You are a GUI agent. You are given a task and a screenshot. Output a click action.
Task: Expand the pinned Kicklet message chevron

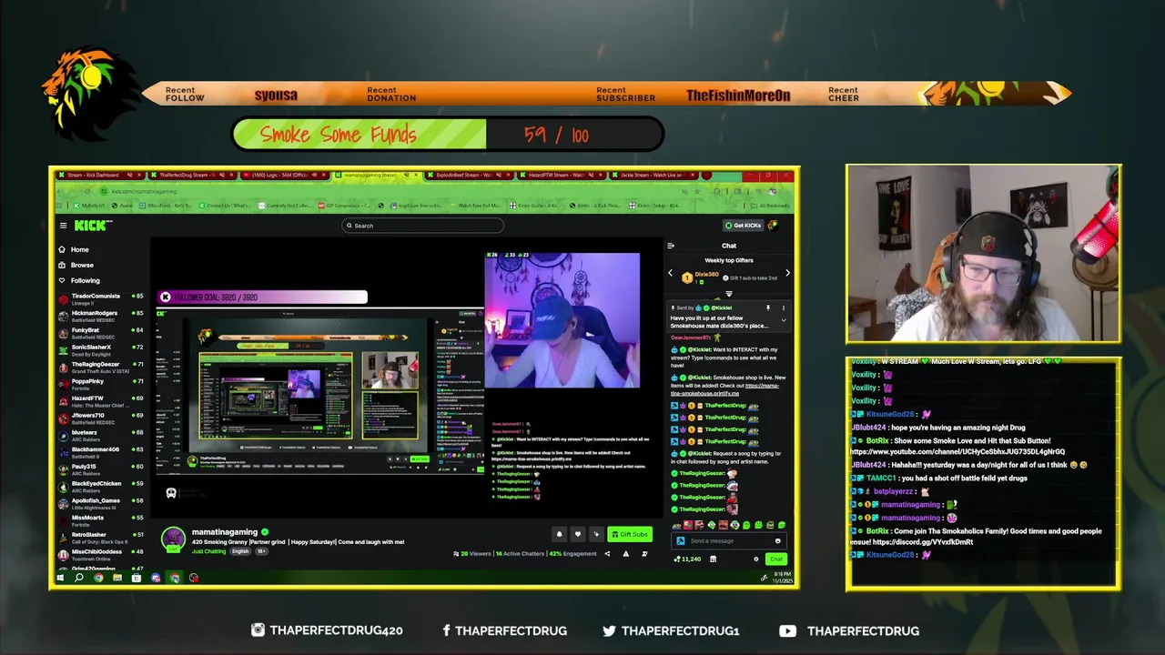pyautogui.click(x=784, y=320)
